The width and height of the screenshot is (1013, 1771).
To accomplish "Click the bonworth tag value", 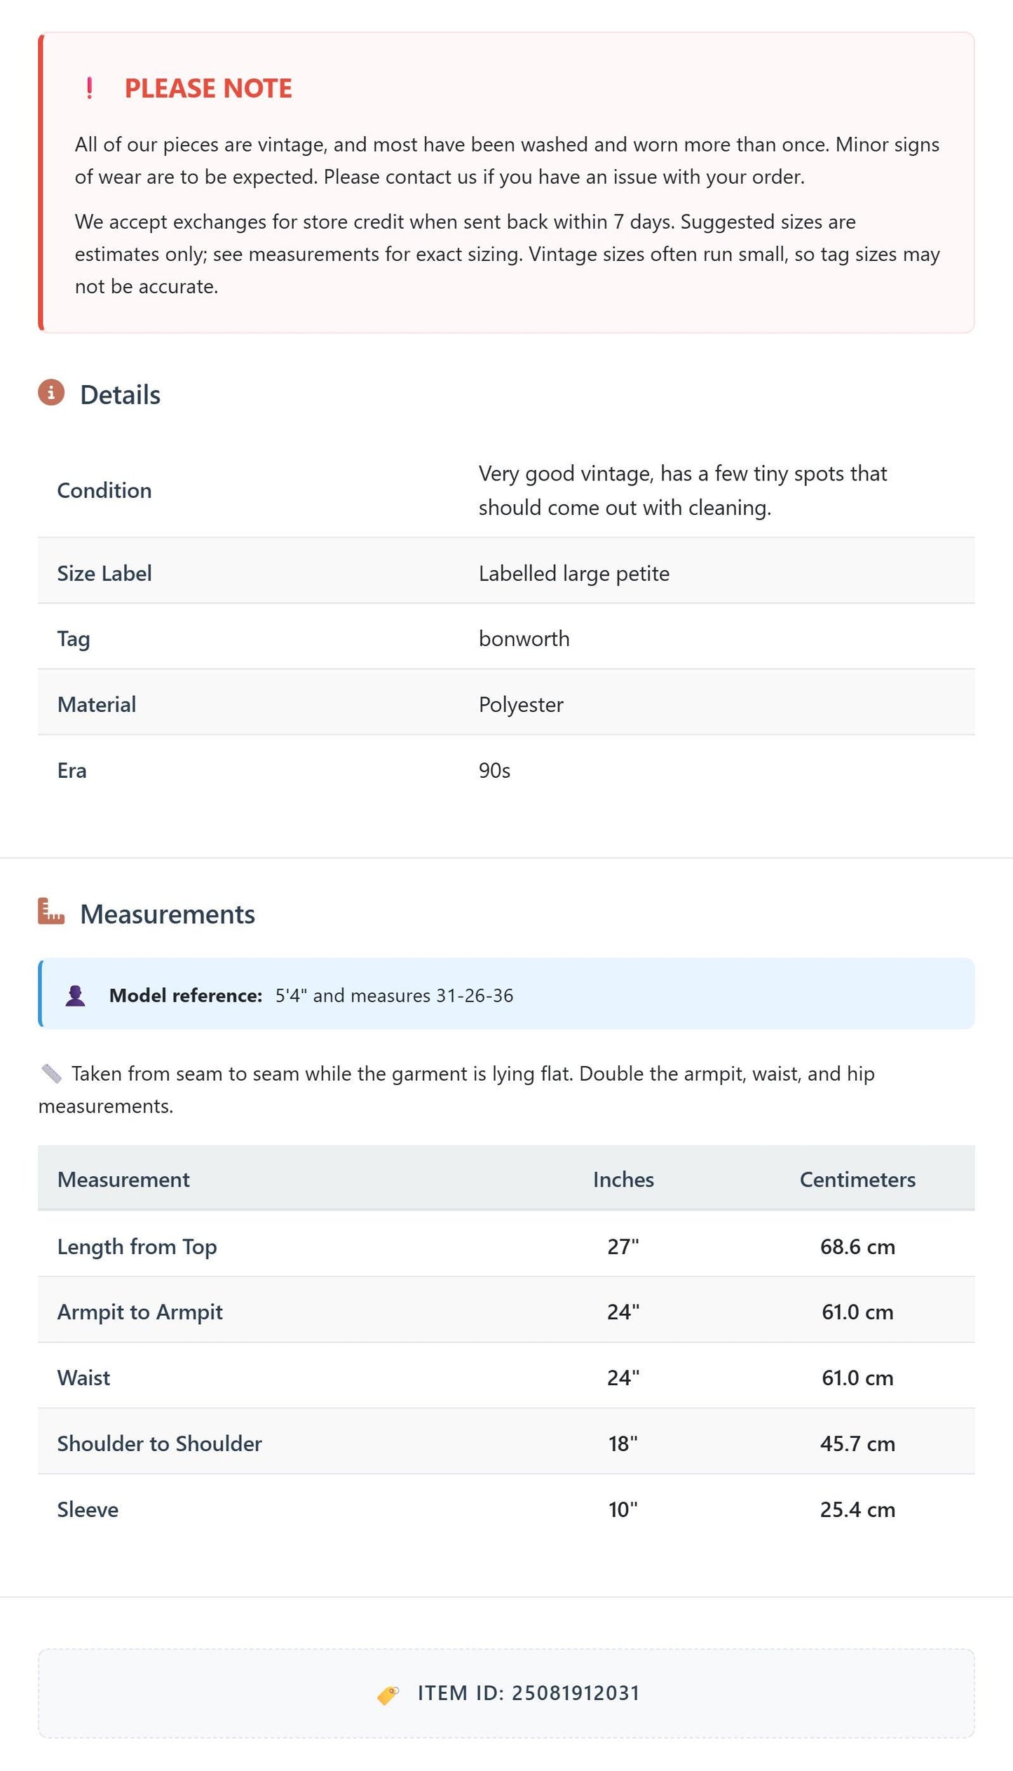I will pyautogui.click(x=524, y=638).
